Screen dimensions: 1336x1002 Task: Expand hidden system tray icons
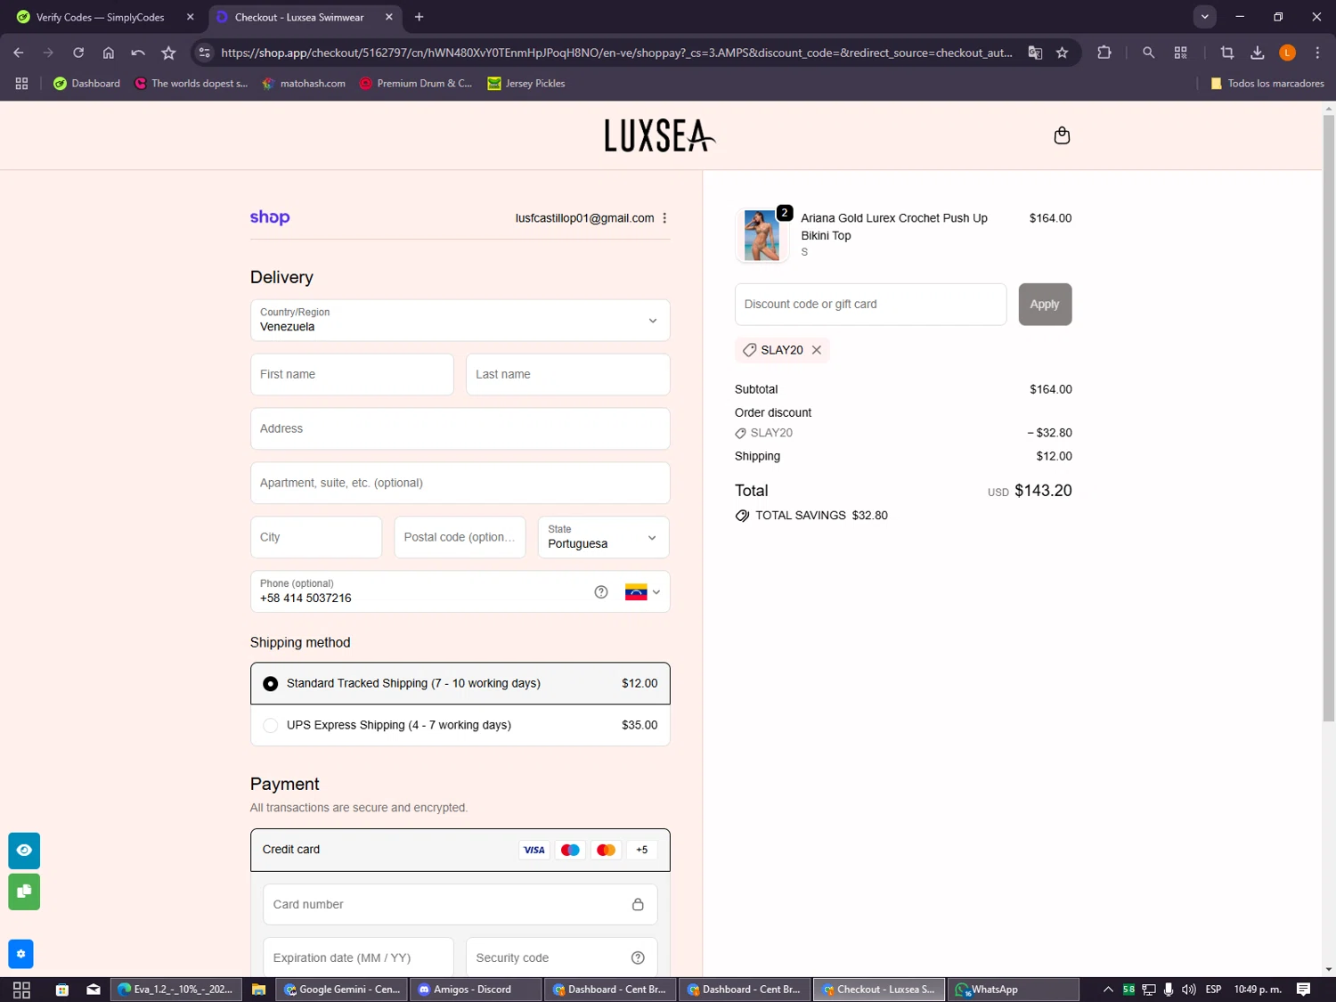pyautogui.click(x=1108, y=990)
